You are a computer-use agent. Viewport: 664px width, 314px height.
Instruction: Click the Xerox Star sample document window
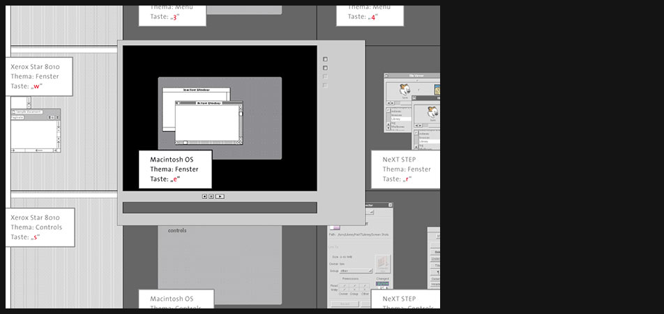[36, 131]
